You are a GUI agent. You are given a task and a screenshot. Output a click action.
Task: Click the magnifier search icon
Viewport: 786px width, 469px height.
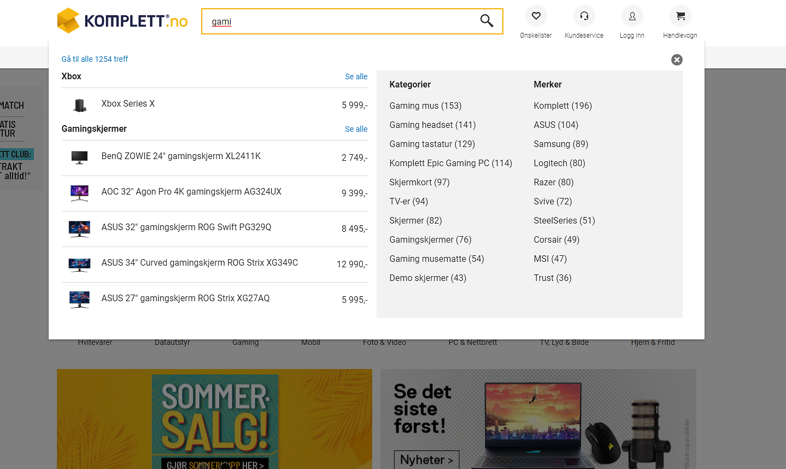point(486,21)
